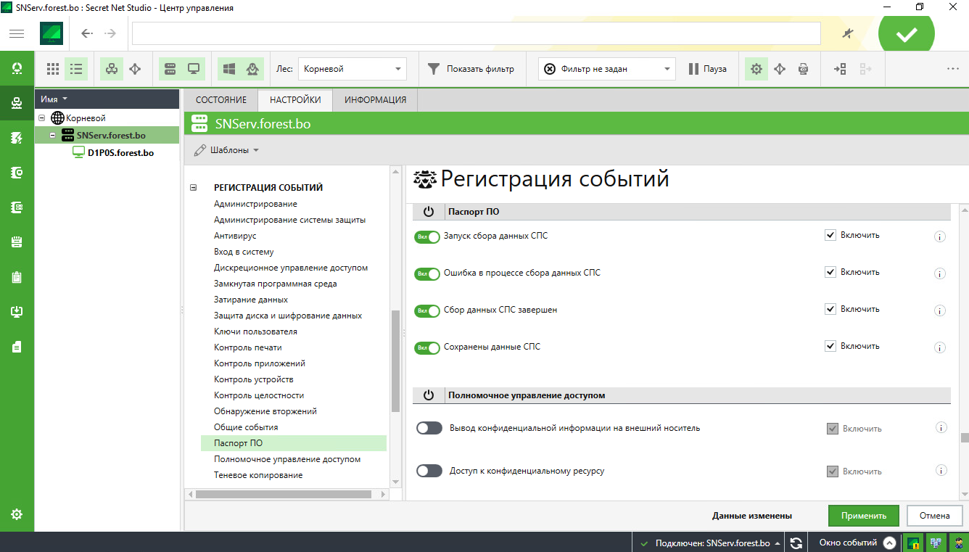Click the main address bar field
The image size is (969, 552).
coord(477,33)
